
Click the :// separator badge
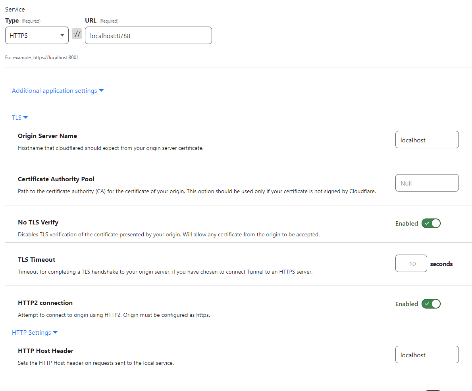pyautogui.click(x=77, y=34)
